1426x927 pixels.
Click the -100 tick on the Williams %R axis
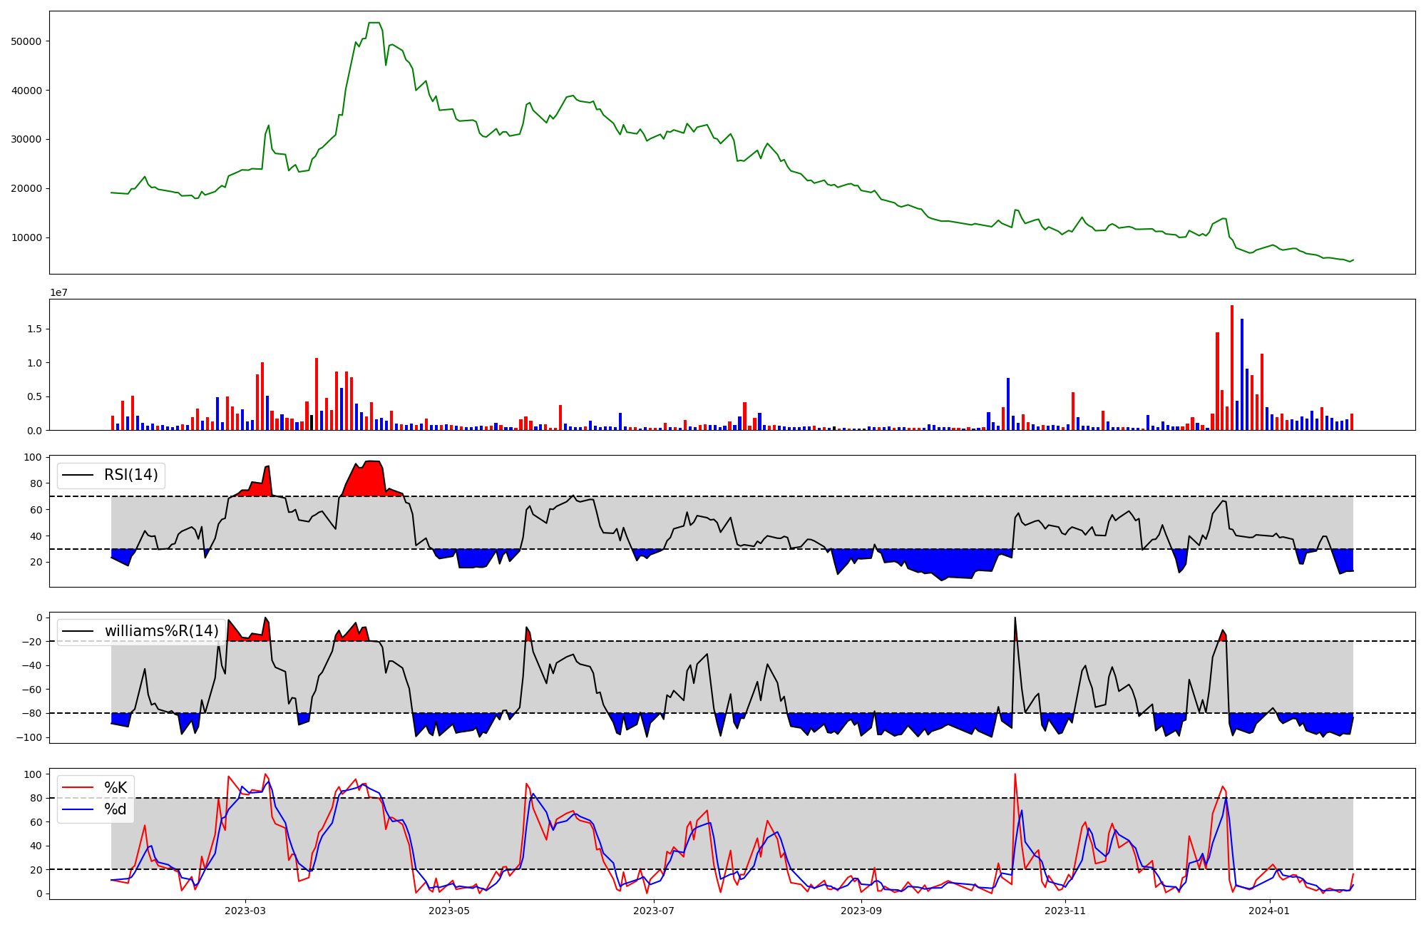coord(29,737)
